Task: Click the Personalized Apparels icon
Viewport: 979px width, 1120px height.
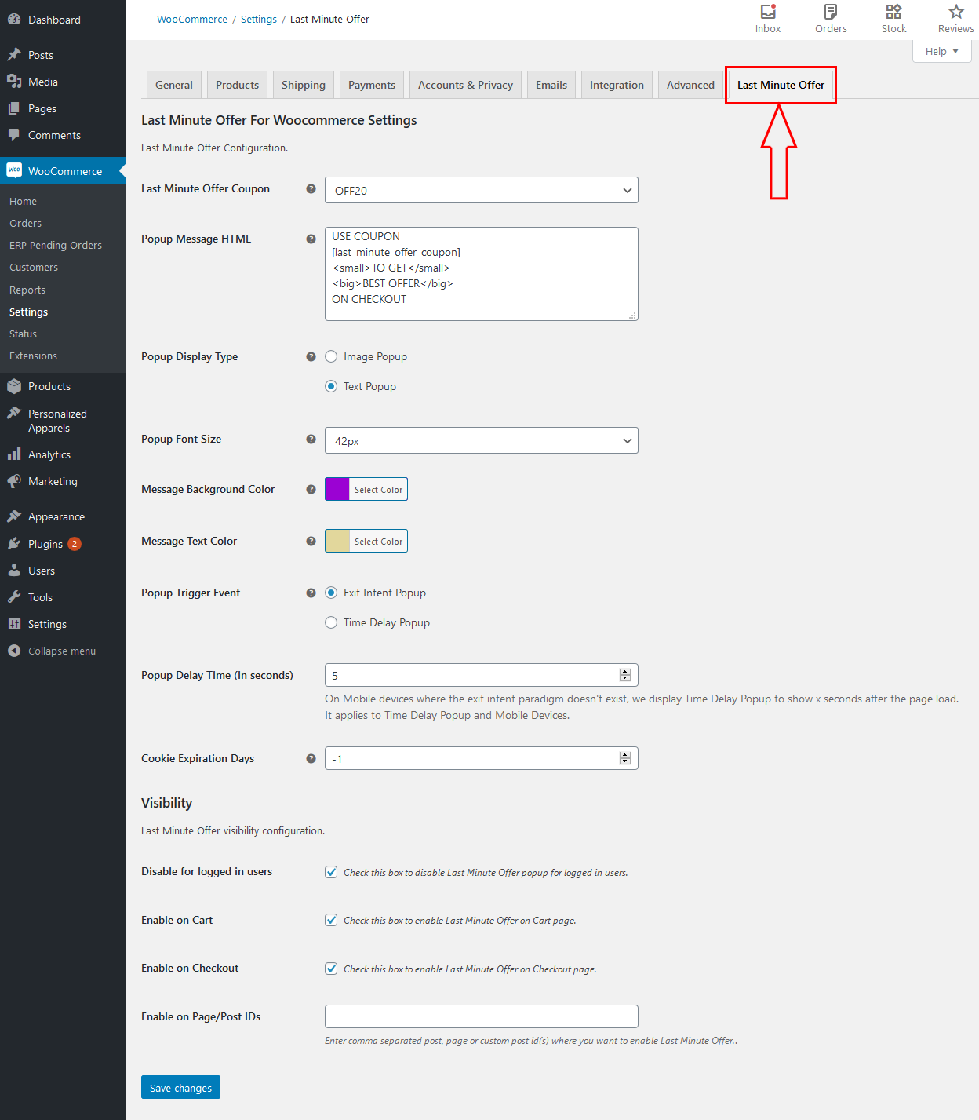Action: [x=14, y=414]
